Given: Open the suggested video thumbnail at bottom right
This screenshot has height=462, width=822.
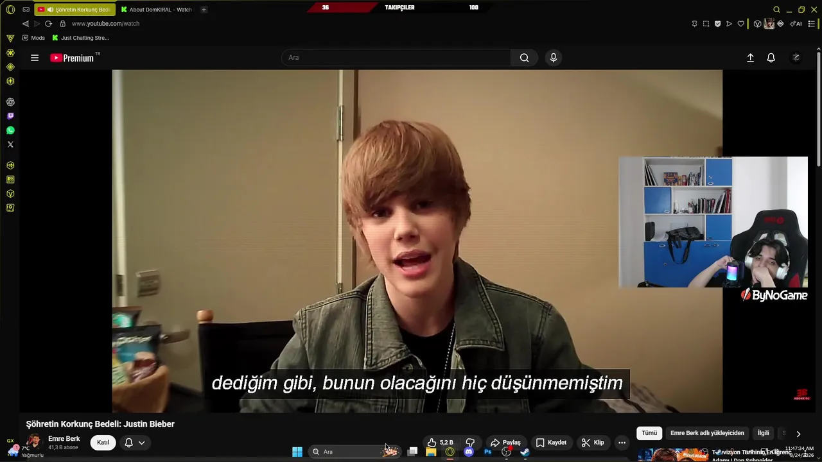Looking at the screenshot, I should coord(672,454).
